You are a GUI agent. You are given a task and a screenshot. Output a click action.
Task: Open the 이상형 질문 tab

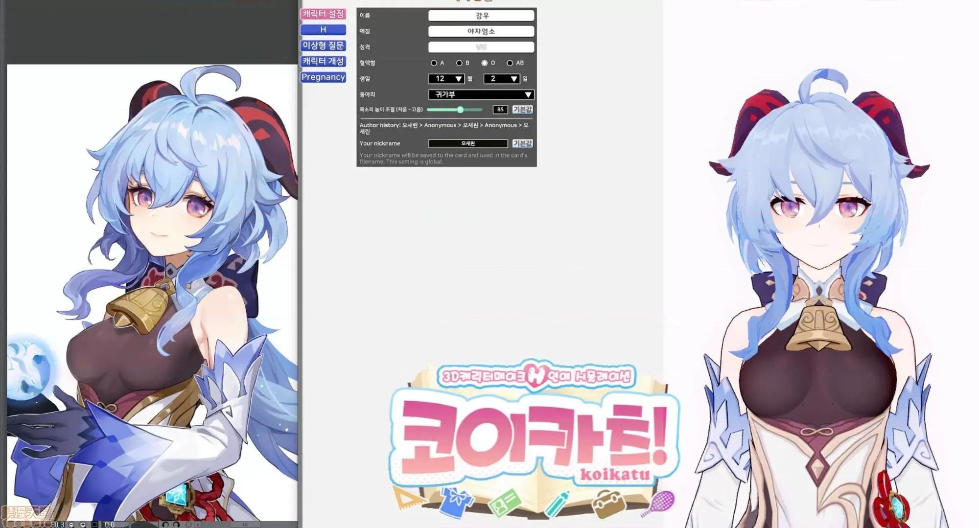[323, 46]
